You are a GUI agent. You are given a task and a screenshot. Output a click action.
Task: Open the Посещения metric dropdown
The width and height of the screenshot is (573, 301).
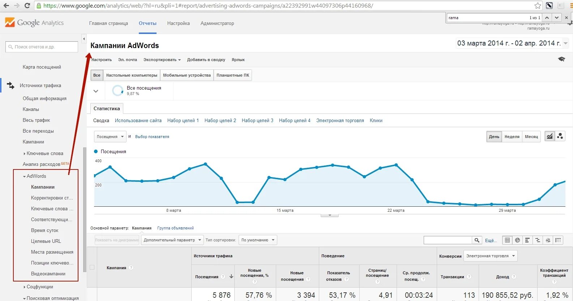click(110, 137)
